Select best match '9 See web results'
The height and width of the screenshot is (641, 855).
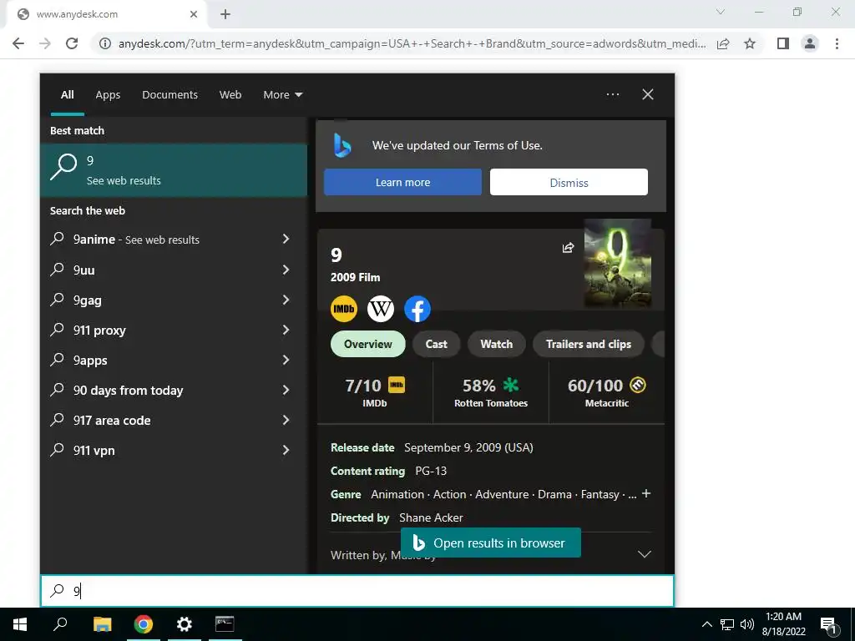pos(174,170)
